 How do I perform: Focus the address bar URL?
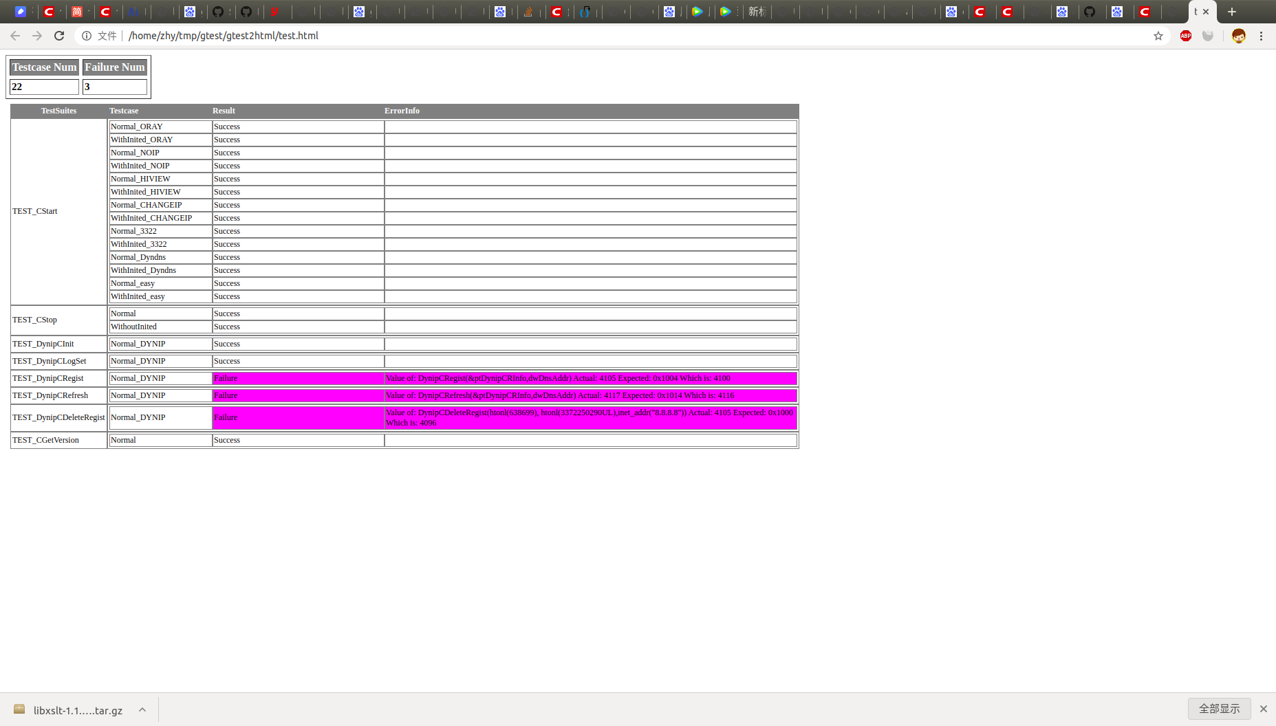pos(223,36)
